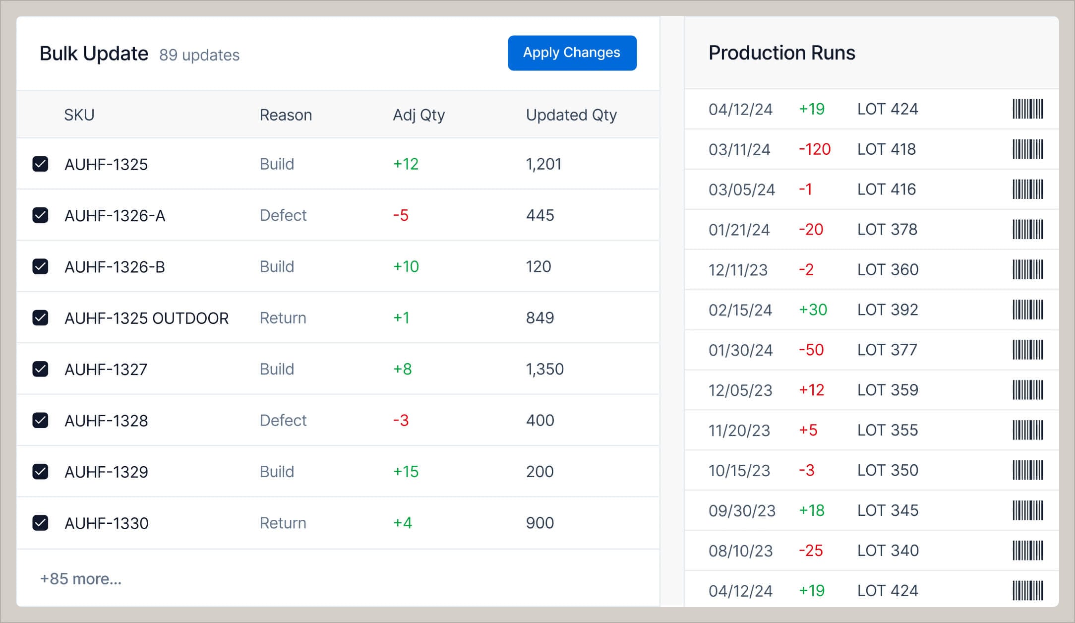Click the Reason column header
The height and width of the screenshot is (623, 1075).
[286, 115]
